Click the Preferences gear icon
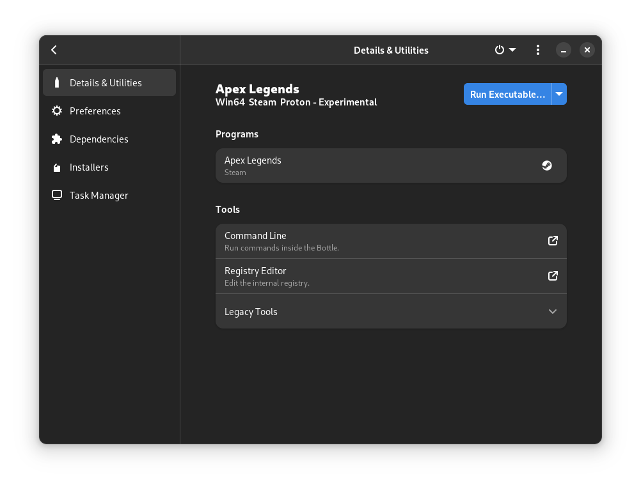This screenshot has width=641, height=487. point(57,111)
